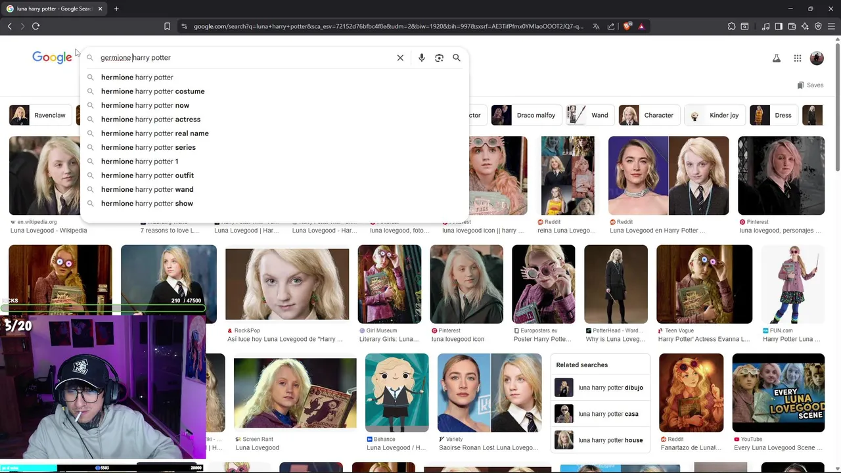The image size is (841, 473).
Task: Clear search text with the X icon
Action: (400, 58)
